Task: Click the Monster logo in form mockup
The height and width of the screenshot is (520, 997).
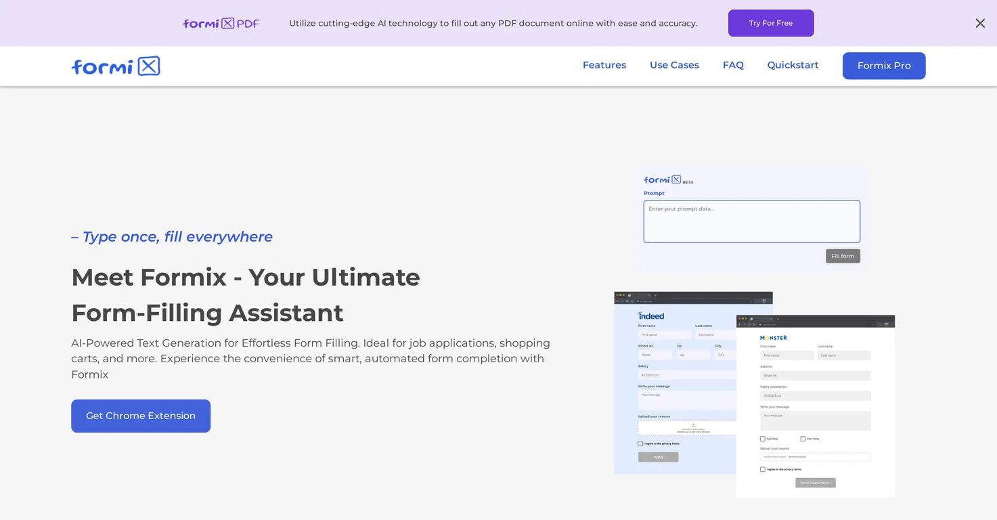Action: [774, 338]
